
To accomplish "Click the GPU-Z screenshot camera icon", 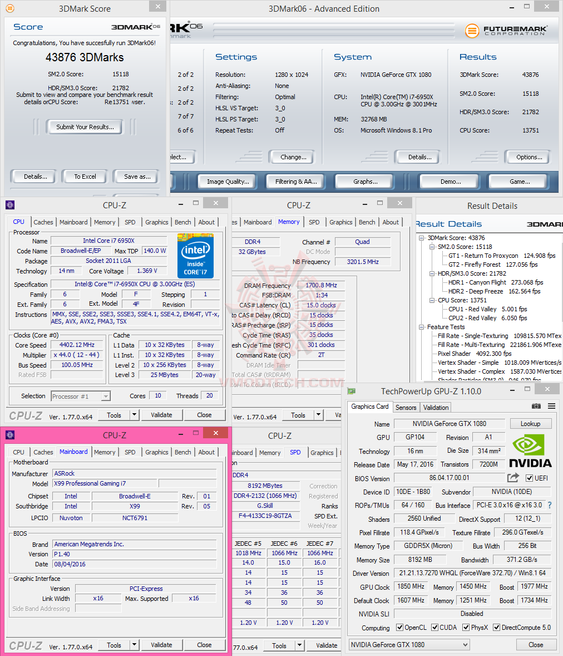I will point(536,406).
